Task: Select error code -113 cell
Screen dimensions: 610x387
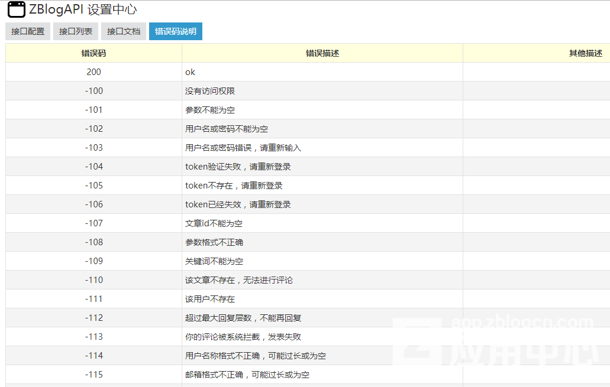Action: [x=93, y=337]
